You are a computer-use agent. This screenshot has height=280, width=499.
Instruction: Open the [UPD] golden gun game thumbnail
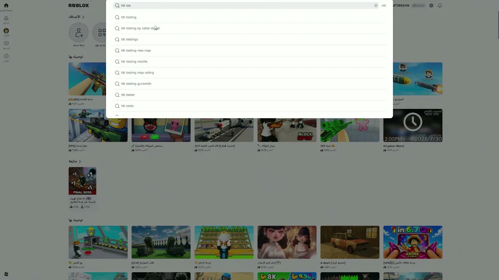[x=87, y=79]
